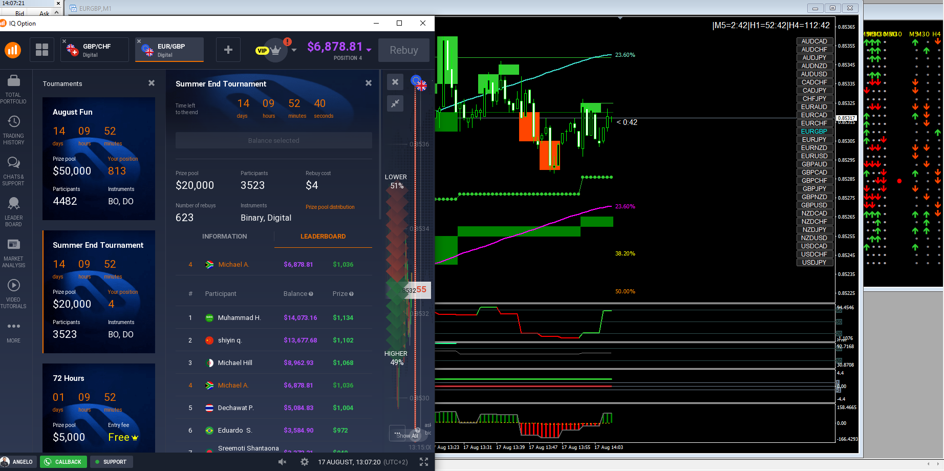Enter fullscreen mode

point(424,462)
